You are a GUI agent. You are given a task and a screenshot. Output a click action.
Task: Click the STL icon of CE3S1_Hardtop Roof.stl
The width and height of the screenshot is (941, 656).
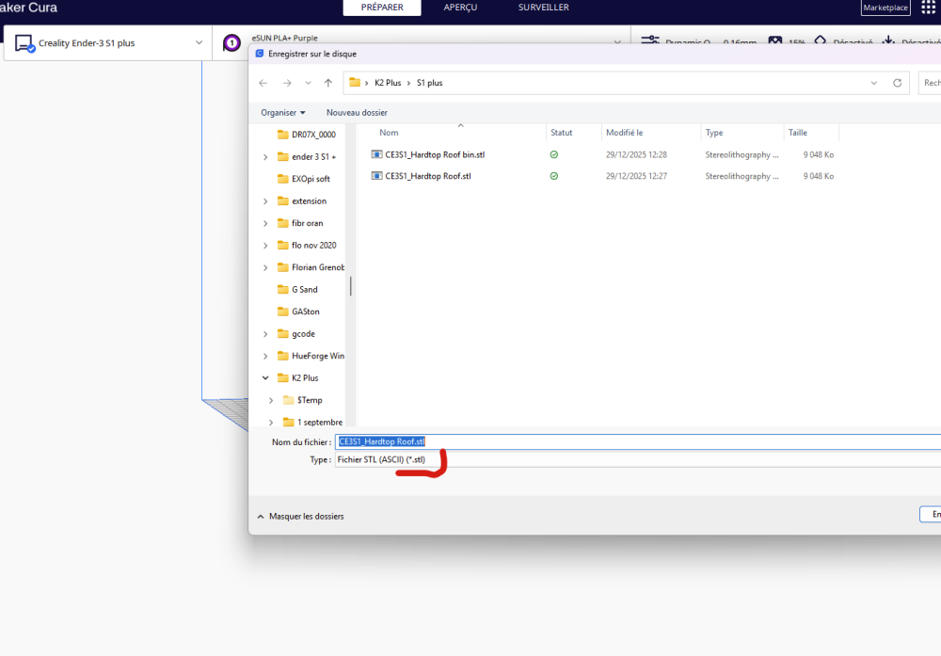tap(376, 176)
